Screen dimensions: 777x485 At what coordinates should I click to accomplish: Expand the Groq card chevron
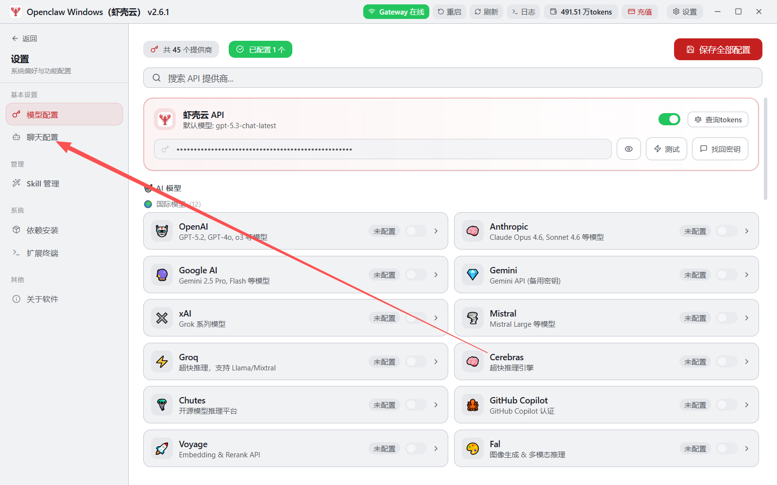(436, 362)
